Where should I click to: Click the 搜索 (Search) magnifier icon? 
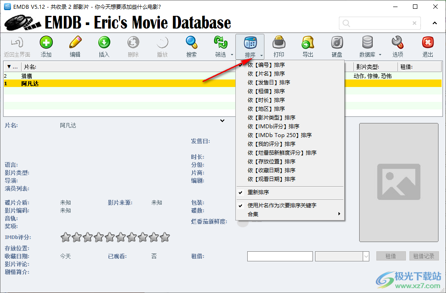(x=191, y=46)
